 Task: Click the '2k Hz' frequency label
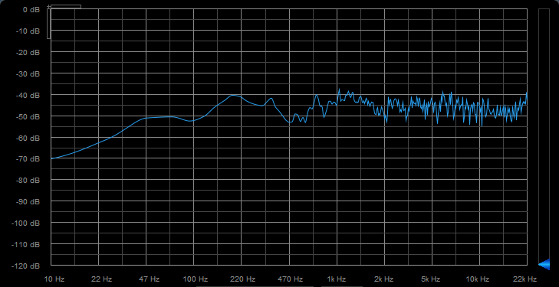click(x=384, y=279)
